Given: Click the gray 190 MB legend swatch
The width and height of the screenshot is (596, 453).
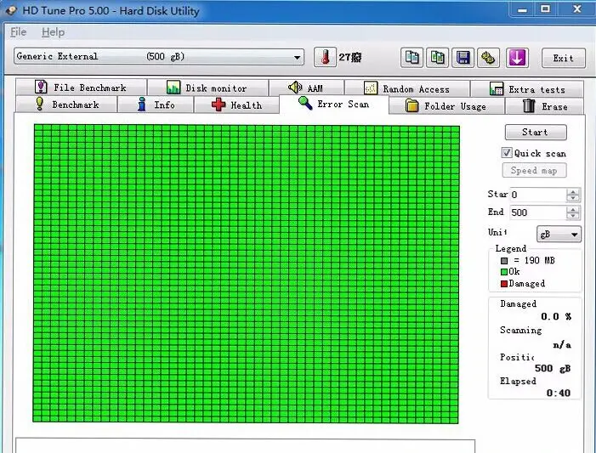Looking at the screenshot, I should point(504,261).
